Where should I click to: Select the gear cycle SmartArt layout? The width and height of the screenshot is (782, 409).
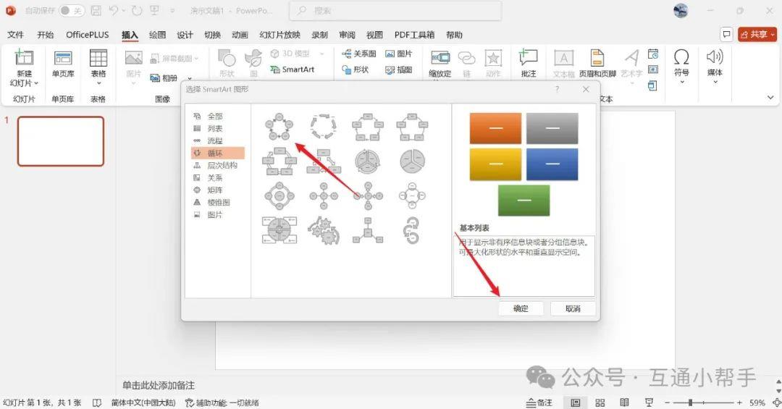pyautogui.click(x=323, y=230)
